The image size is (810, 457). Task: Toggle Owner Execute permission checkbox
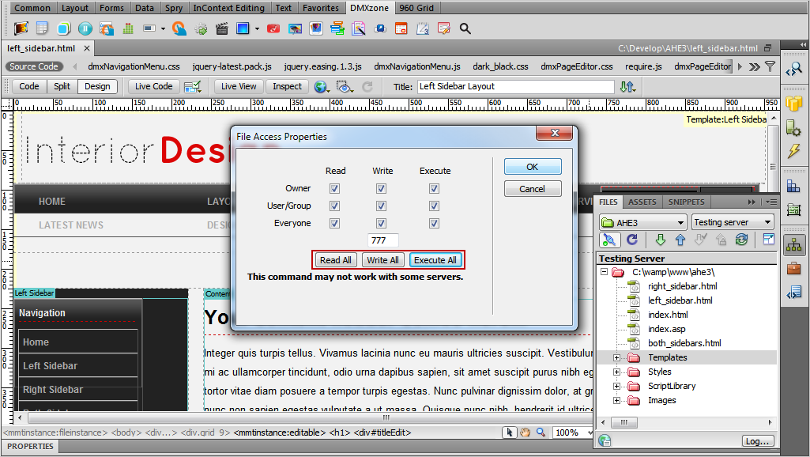coord(434,189)
